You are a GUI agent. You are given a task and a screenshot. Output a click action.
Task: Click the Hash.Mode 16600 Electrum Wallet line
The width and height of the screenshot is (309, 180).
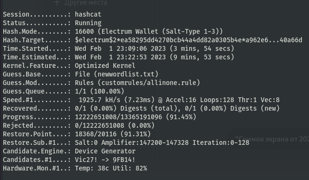click(113, 31)
